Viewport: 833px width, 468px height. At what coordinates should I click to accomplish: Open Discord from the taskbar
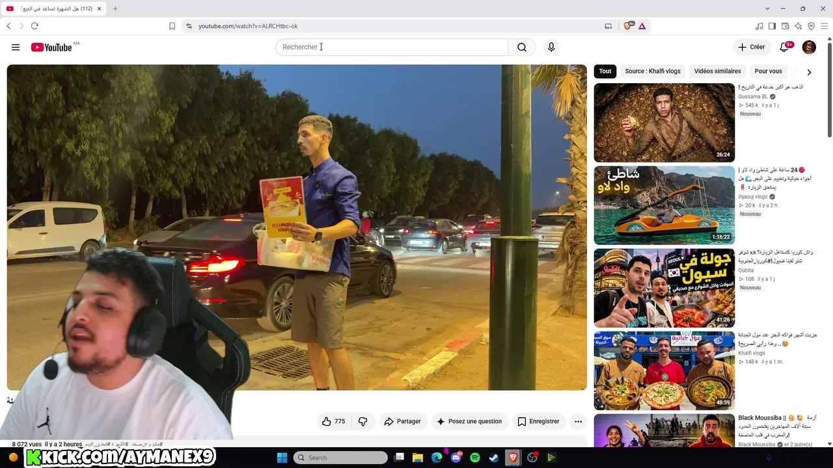click(x=456, y=458)
